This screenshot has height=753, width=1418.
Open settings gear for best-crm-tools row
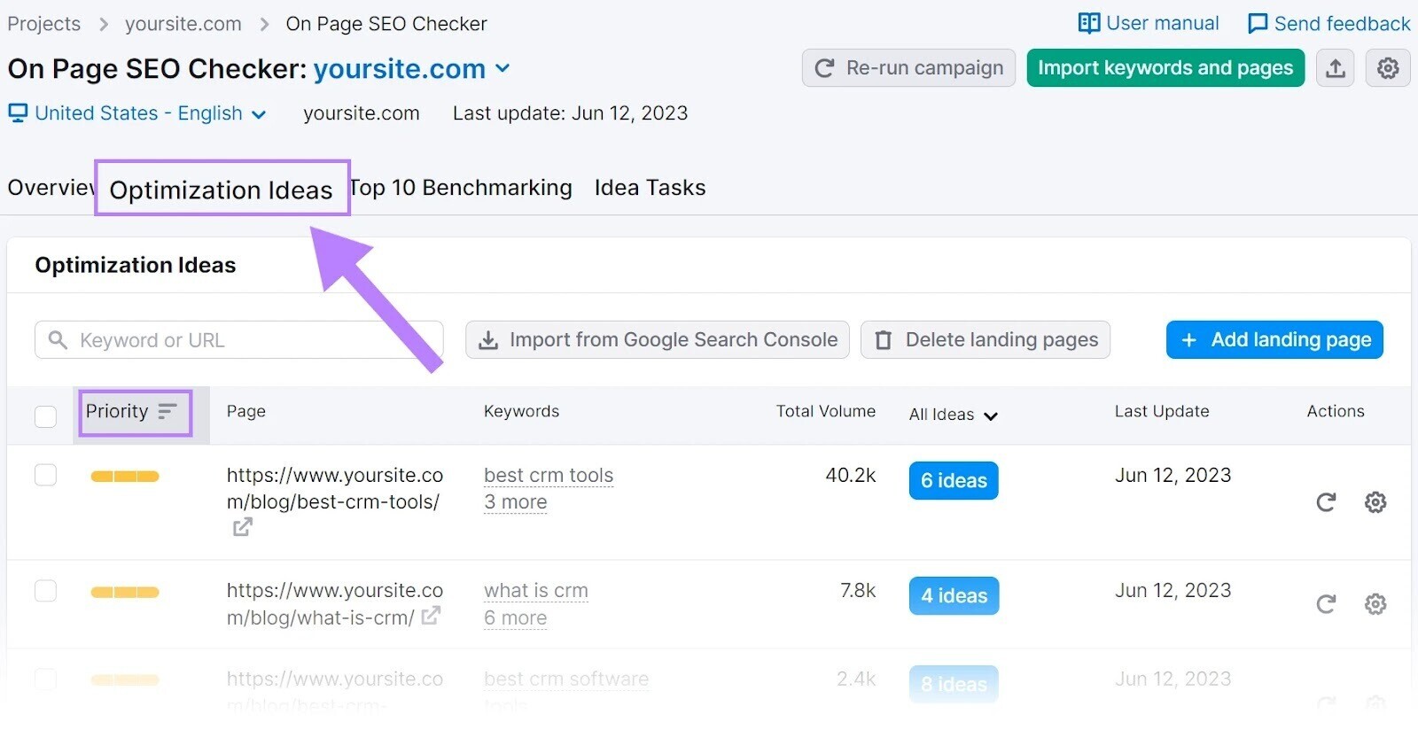tap(1375, 502)
